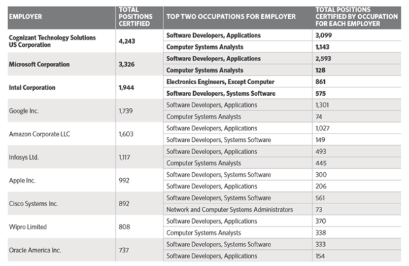Image resolution: width=409 pixels, height=266 pixels.
Task: Select Intel Corporation employer cell
Action: (61, 88)
